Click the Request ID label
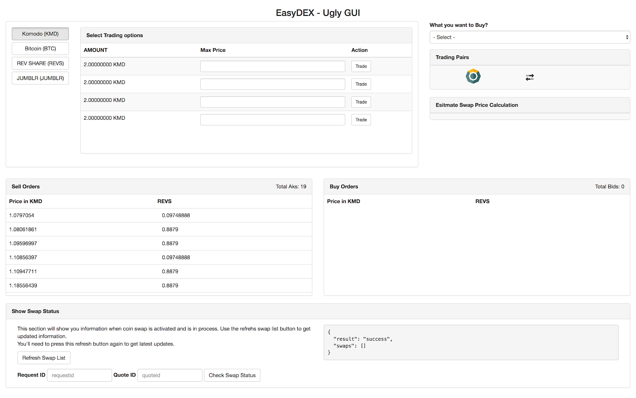 click(31, 375)
